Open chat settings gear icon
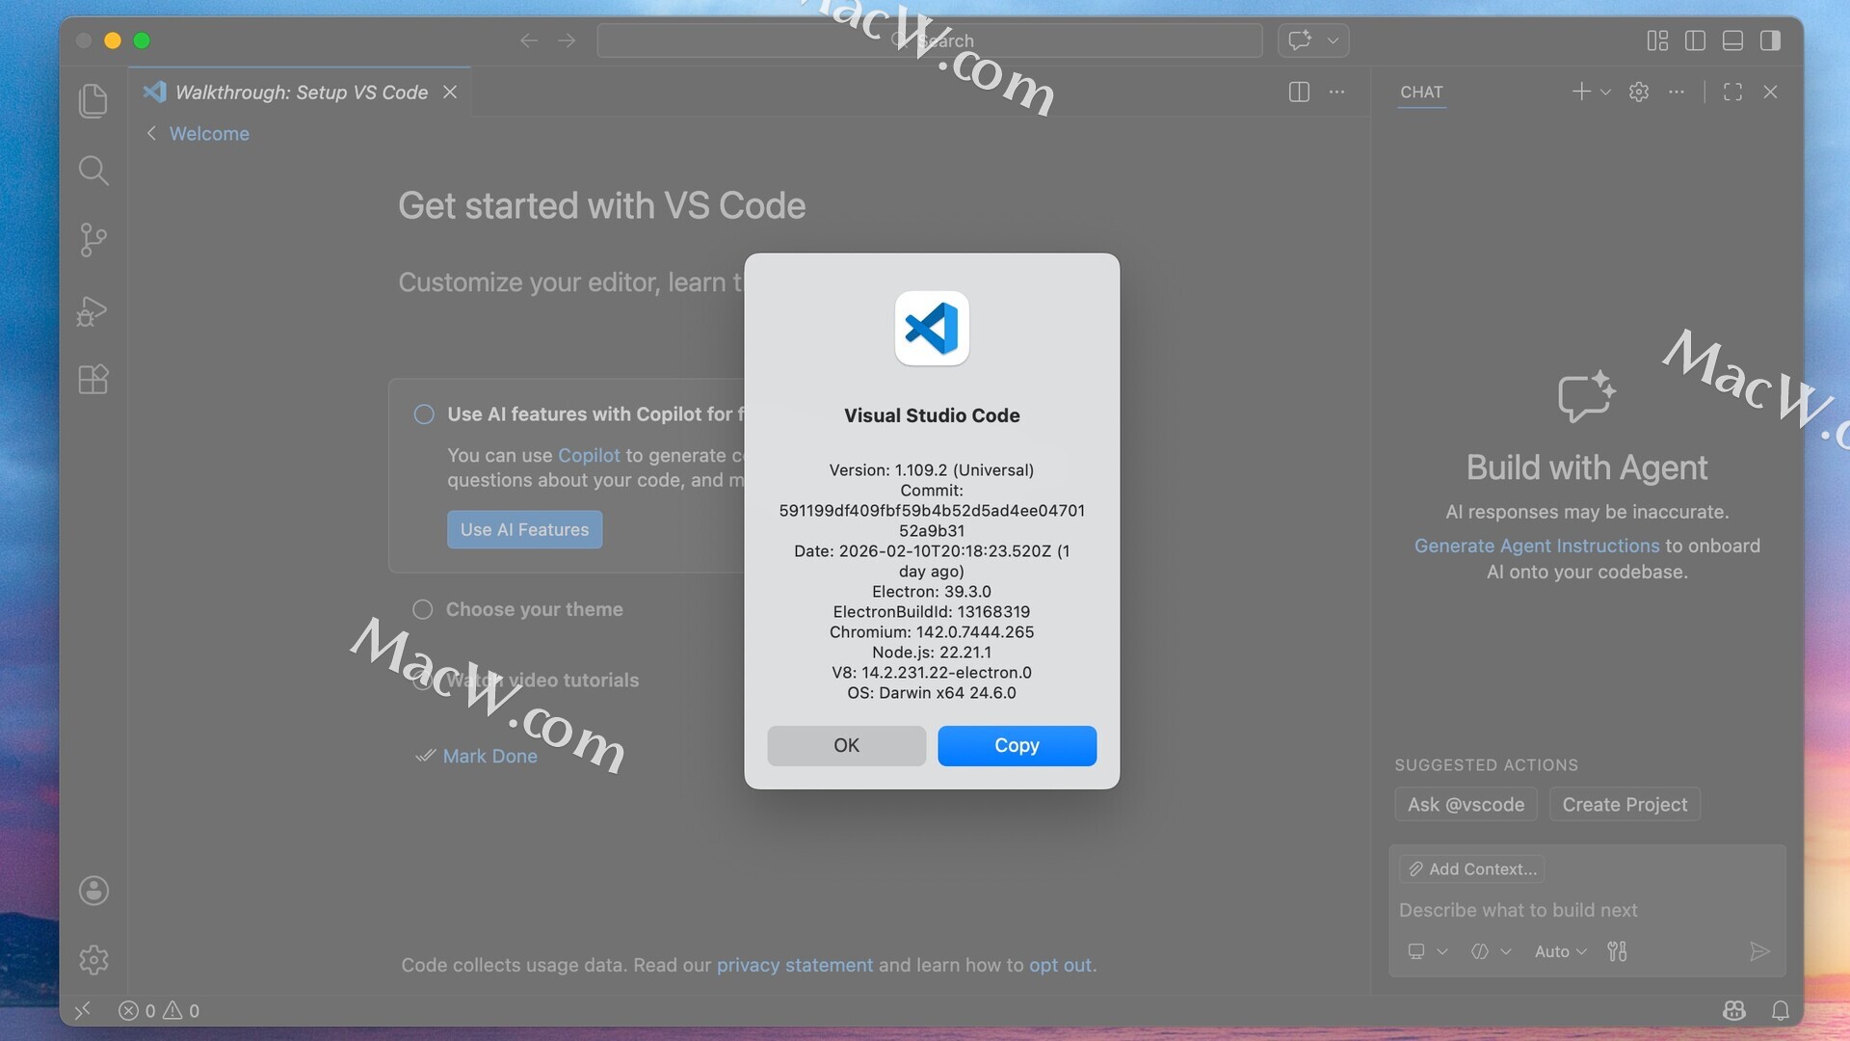Image resolution: width=1850 pixels, height=1041 pixels. pos(1638,92)
